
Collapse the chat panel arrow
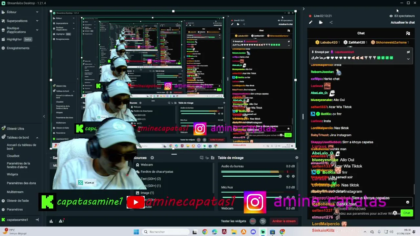pos(304,9)
